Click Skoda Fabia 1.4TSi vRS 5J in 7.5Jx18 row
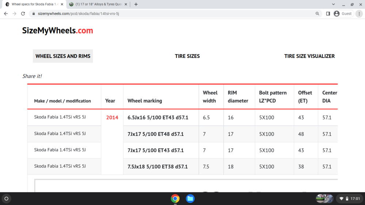Image resolution: width=365 pixels, height=205 pixels. click(x=60, y=166)
